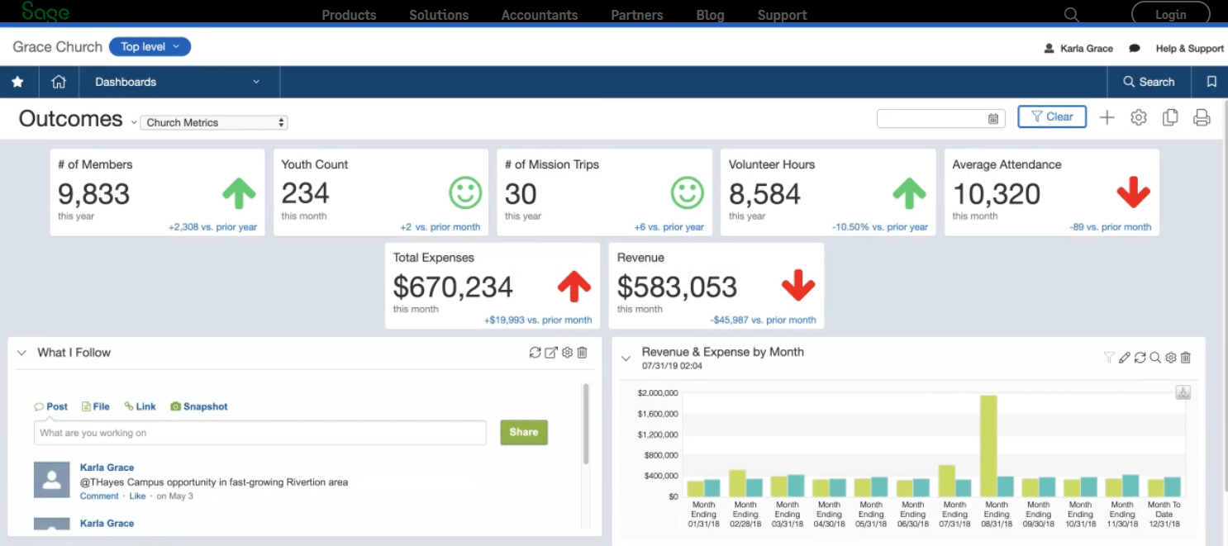This screenshot has width=1228, height=546.
Task: Collapse the What I Follow panel
Action: (22, 353)
